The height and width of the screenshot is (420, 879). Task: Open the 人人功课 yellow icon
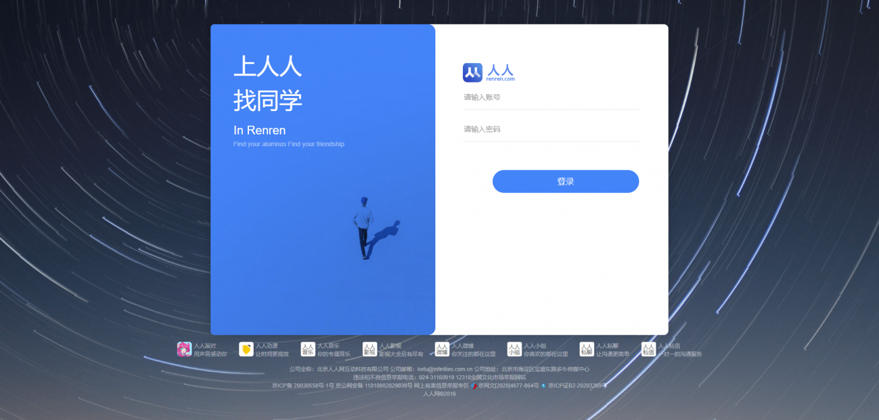click(x=246, y=349)
